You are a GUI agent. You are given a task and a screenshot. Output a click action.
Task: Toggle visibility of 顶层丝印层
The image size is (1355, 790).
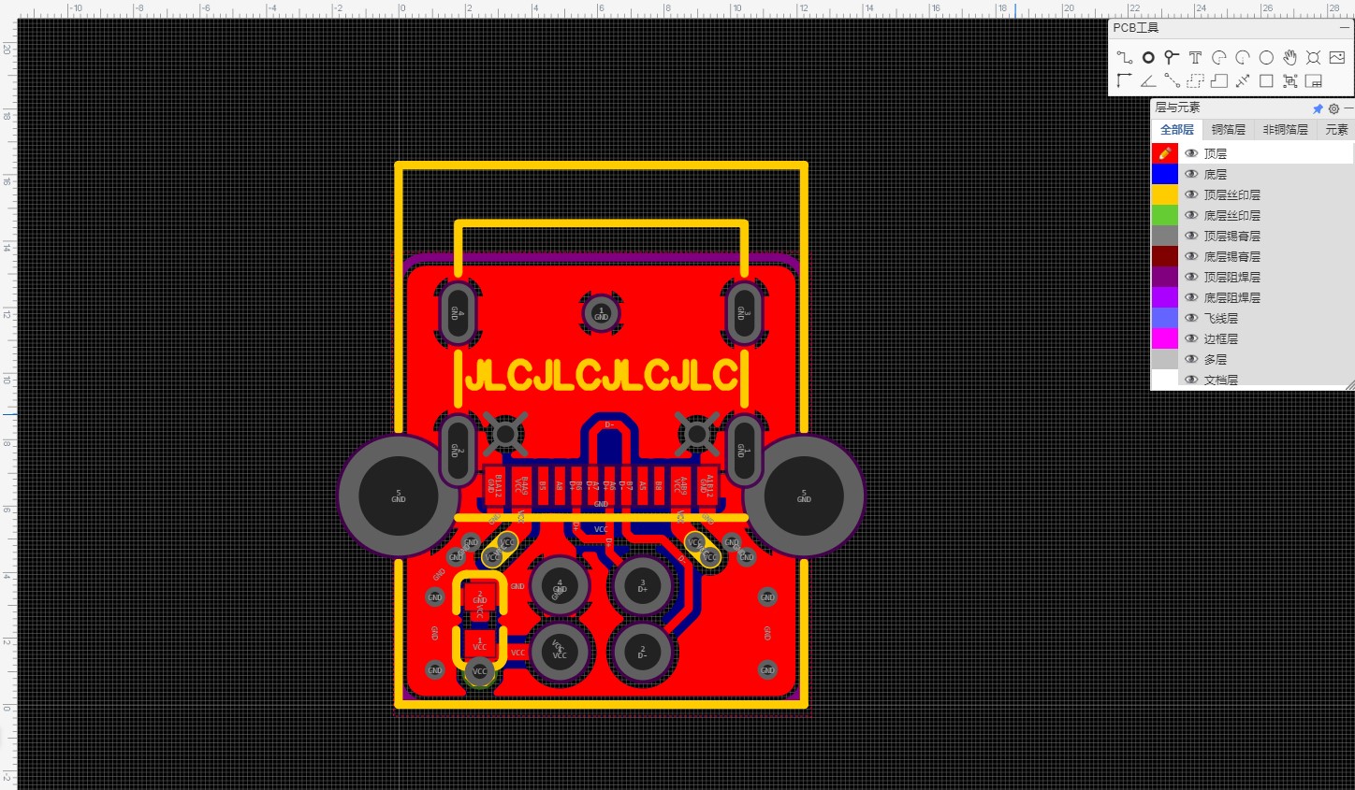(x=1191, y=194)
